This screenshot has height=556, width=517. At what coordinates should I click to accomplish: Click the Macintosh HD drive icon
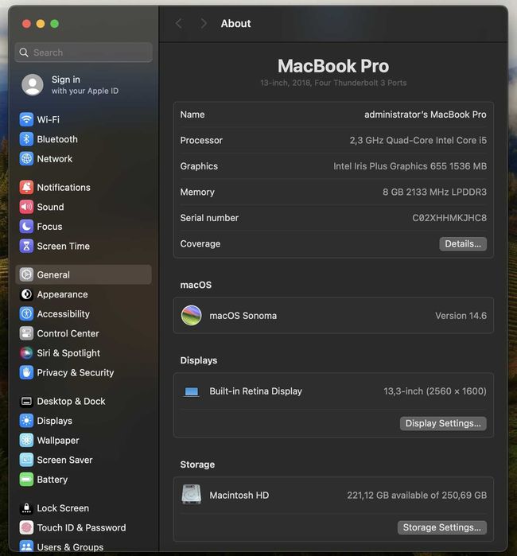(192, 494)
